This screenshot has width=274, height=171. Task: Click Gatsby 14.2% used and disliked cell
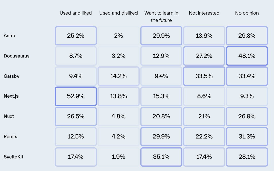tap(118, 76)
